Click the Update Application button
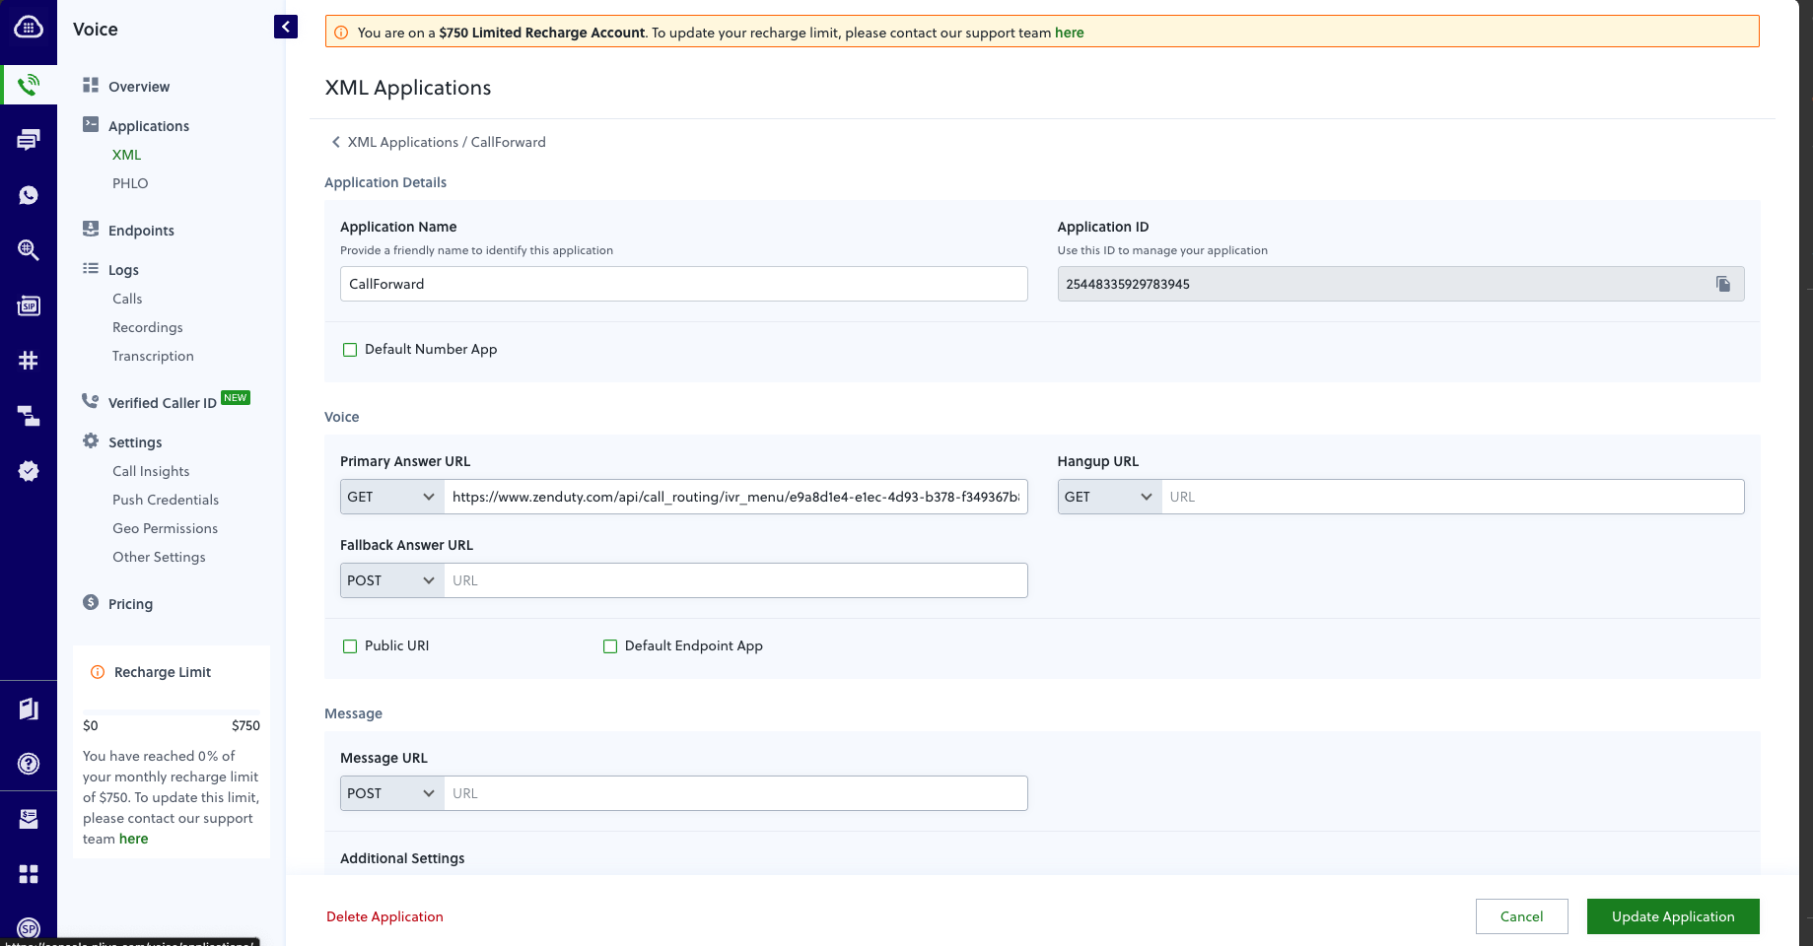The image size is (1813, 946). tap(1673, 916)
